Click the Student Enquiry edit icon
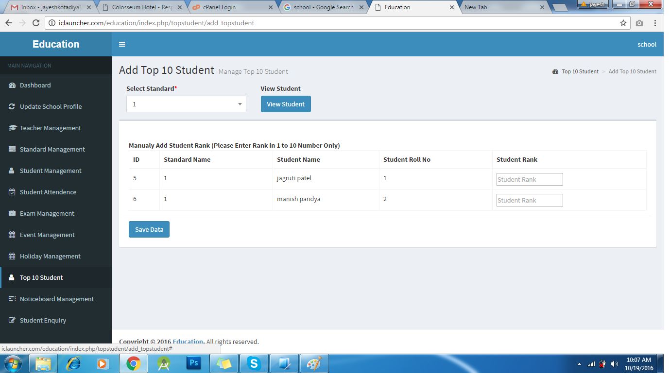670x377 pixels. point(12,320)
